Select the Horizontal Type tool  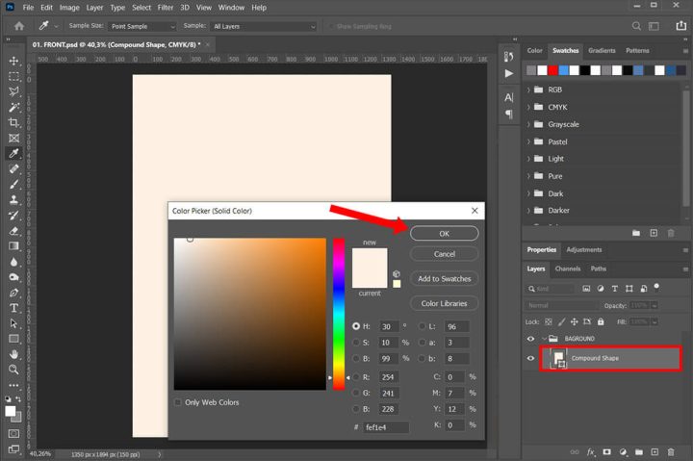pos(13,308)
